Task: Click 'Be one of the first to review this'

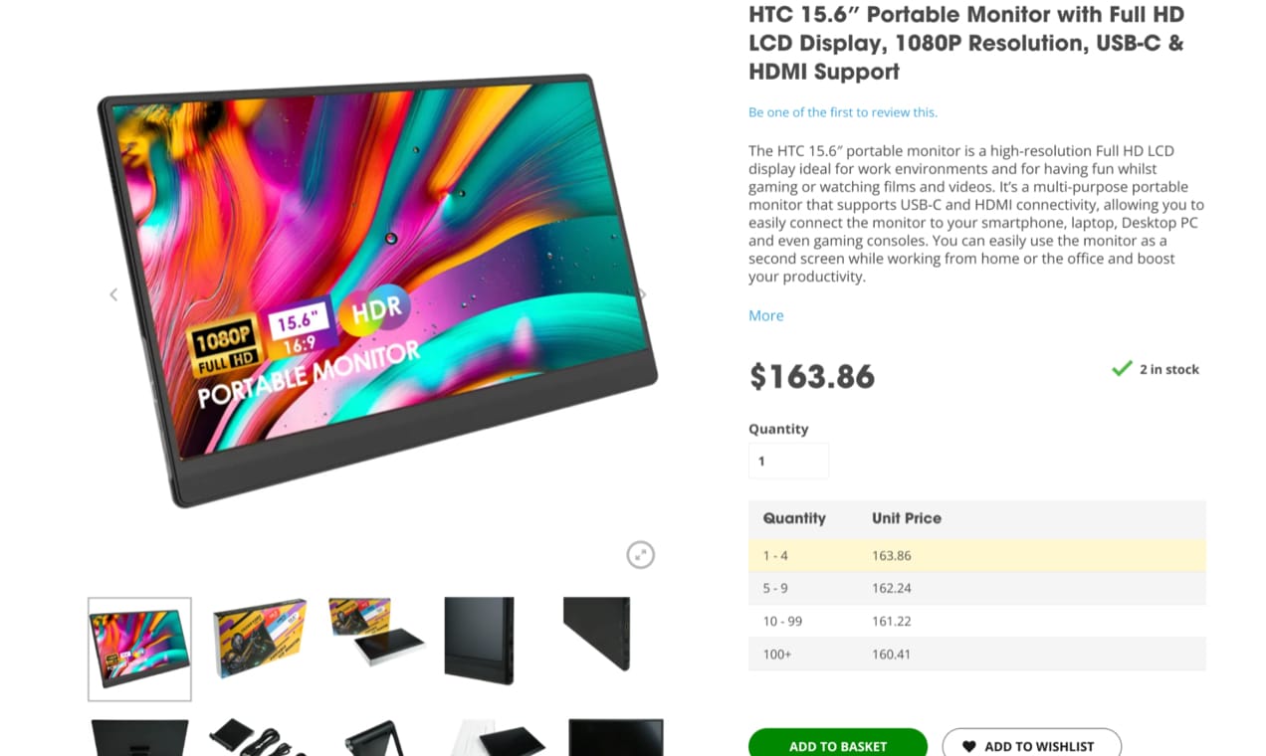Action: pyautogui.click(x=842, y=112)
